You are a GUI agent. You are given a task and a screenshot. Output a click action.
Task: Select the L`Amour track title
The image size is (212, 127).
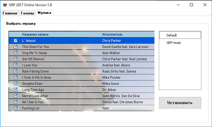pyautogui.click(x=29, y=41)
